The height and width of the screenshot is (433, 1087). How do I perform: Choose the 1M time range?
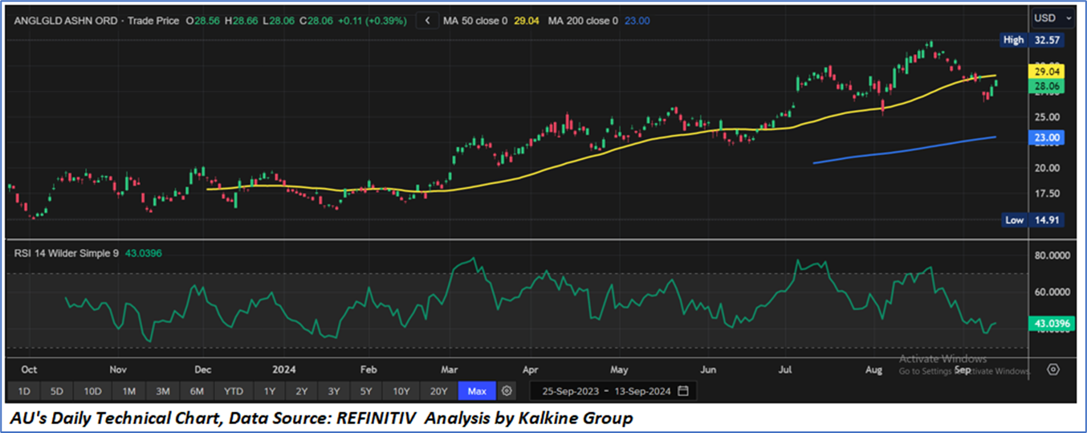click(x=128, y=391)
